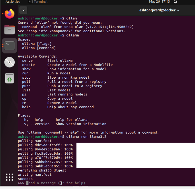Click the terminal title ashtonrjward@docker: ~
The width and height of the screenshot is (195, 189).
pyautogui.click(x=159, y=10)
